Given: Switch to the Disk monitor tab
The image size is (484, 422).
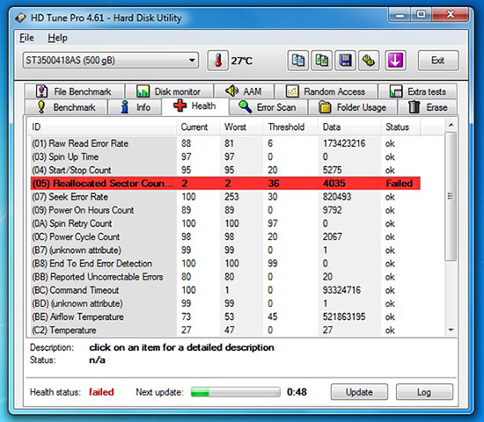Looking at the screenshot, I should point(169,91).
